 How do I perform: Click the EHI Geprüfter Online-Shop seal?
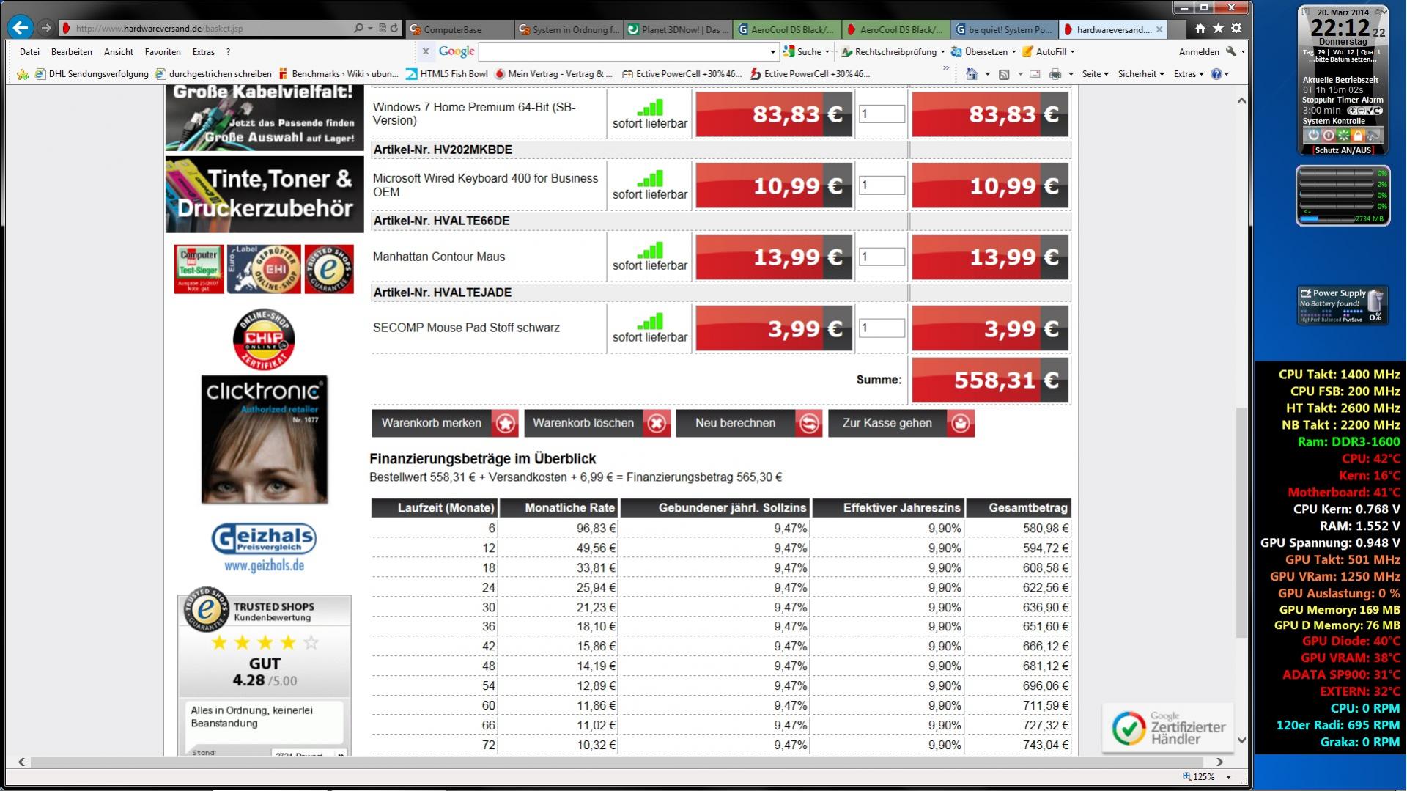[264, 269]
